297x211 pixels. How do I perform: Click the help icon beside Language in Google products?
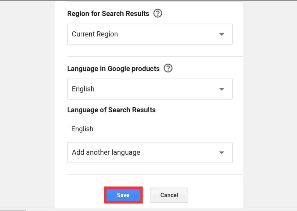pyautogui.click(x=168, y=68)
